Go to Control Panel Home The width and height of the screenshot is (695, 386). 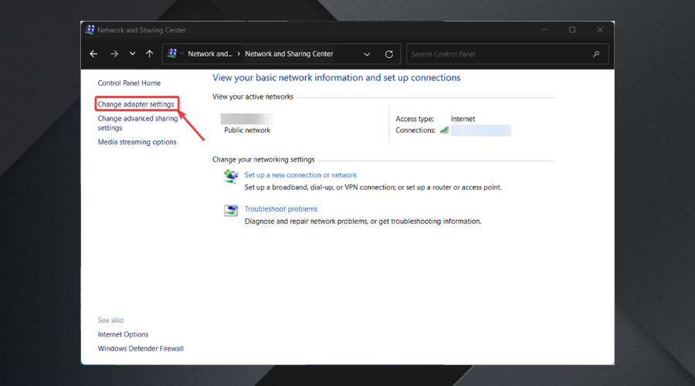[x=129, y=83]
